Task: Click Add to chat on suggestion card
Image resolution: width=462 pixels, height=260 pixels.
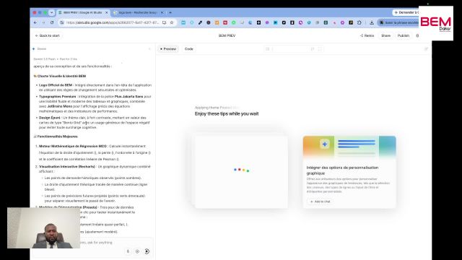Action: pos(321,201)
